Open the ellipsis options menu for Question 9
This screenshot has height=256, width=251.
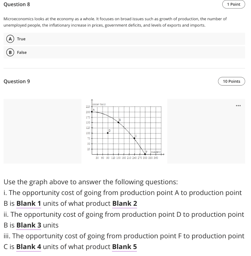pos(238,105)
